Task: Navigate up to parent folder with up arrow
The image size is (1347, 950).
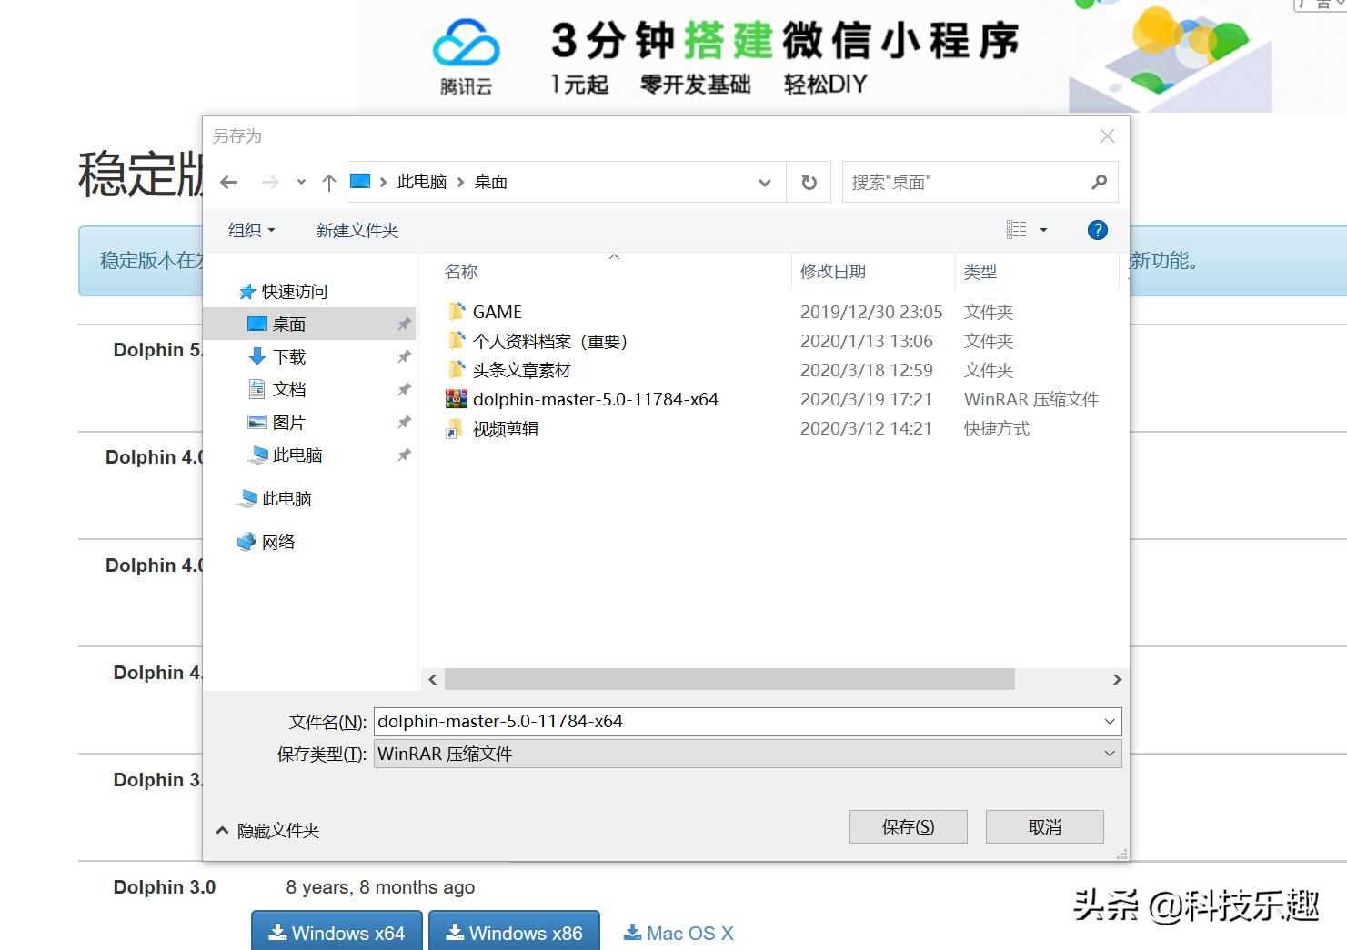Action: click(x=328, y=182)
